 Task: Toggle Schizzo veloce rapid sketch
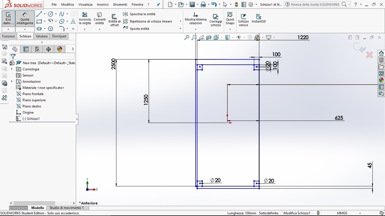click(x=244, y=20)
